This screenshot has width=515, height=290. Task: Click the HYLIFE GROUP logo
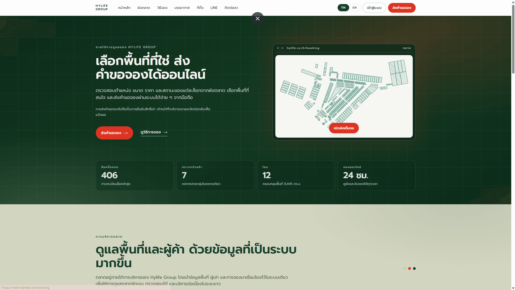point(102,8)
